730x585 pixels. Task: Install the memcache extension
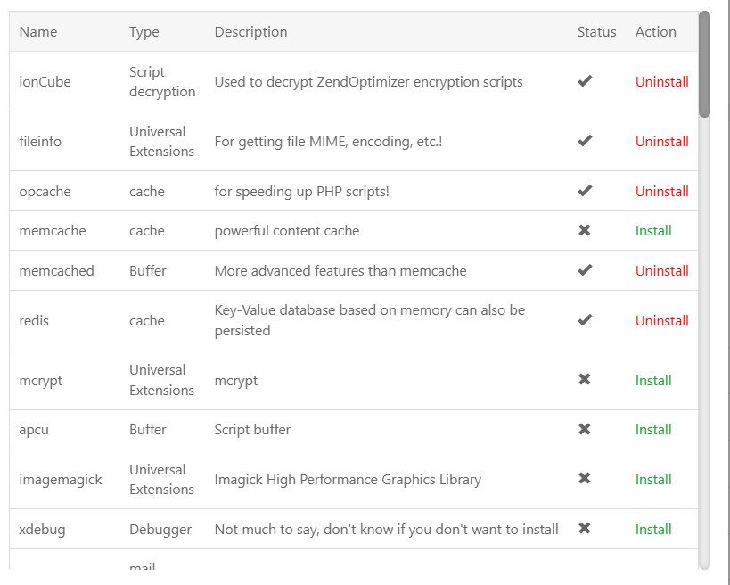pos(653,230)
